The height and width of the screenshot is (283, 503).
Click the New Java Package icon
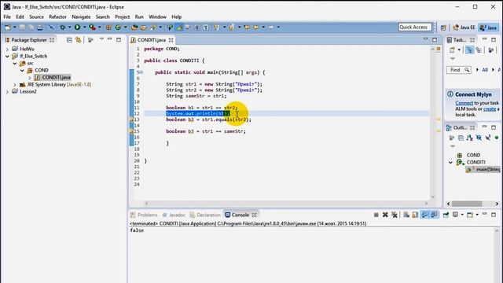click(108, 28)
